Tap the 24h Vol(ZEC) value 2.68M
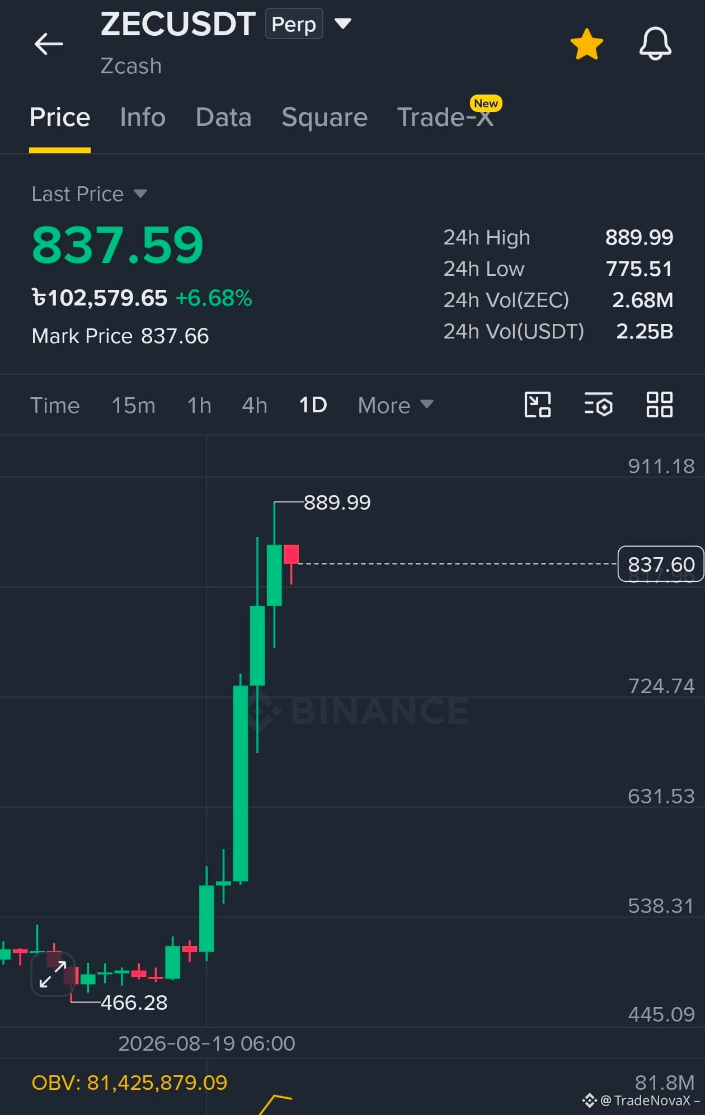The width and height of the screenshot is (705, 1115). click(x=642, y=300)
